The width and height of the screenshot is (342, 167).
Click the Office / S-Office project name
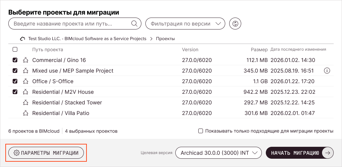[x=53, y=81]
